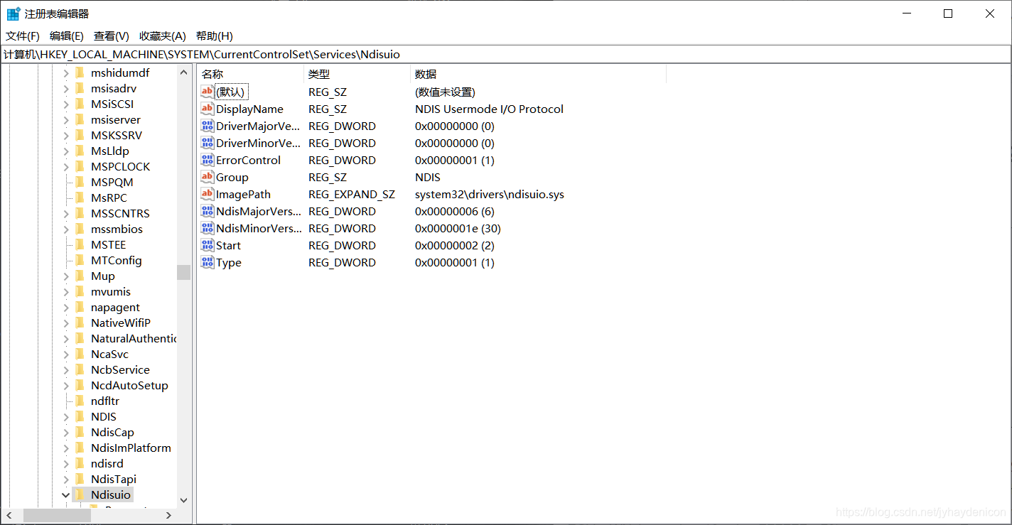The height and width of the screenshot is (525, 1012).
Task: Select the NaturalAuthentic key in the tree
Action: (134, 338)
